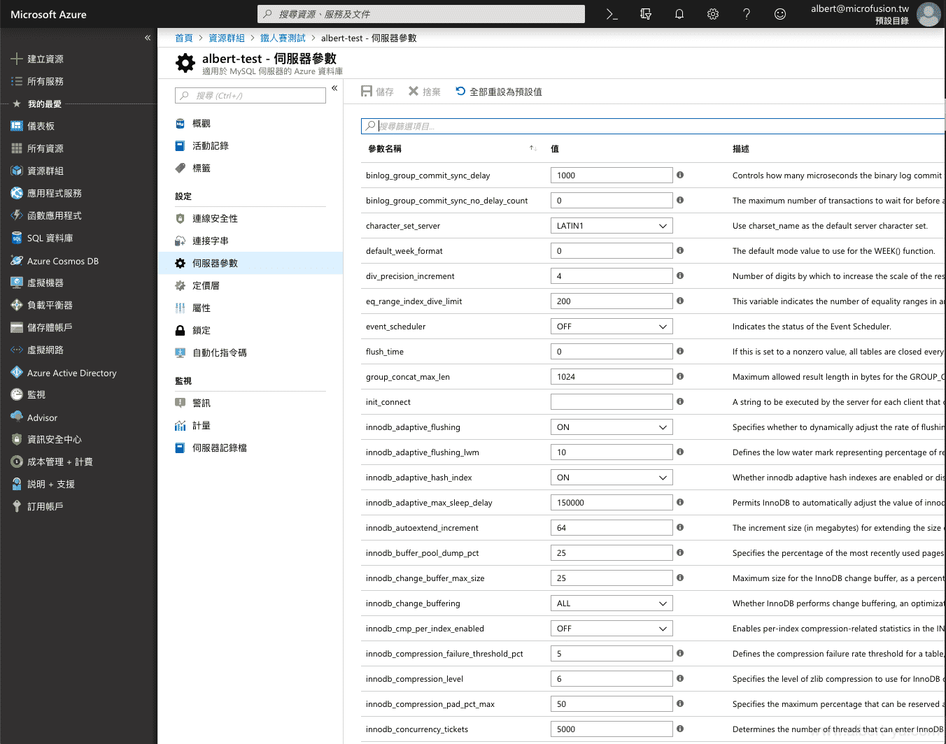The height and width of the screenshot is (744, 946).
Task: Click the Advisor cloud icon
Action: pyautogui.click(x=17, y=417)
